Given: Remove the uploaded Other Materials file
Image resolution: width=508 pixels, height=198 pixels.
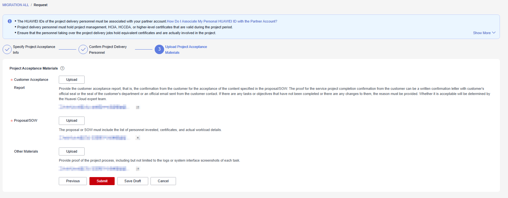Looking at the screenshot, I should (138, 169).
